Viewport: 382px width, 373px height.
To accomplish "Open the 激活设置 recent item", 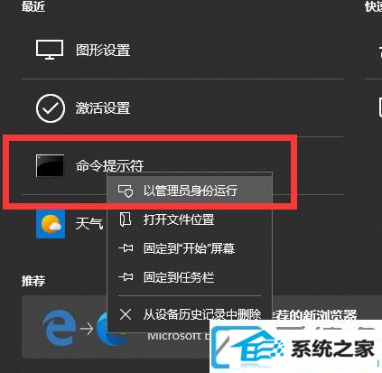I will click(182, 108).
